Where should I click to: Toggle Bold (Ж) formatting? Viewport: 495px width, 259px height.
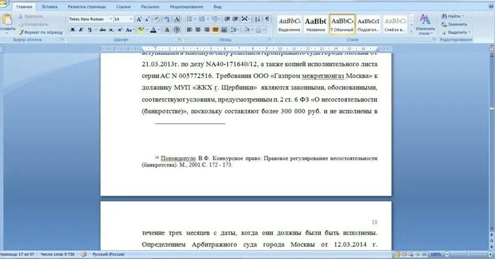72,30
